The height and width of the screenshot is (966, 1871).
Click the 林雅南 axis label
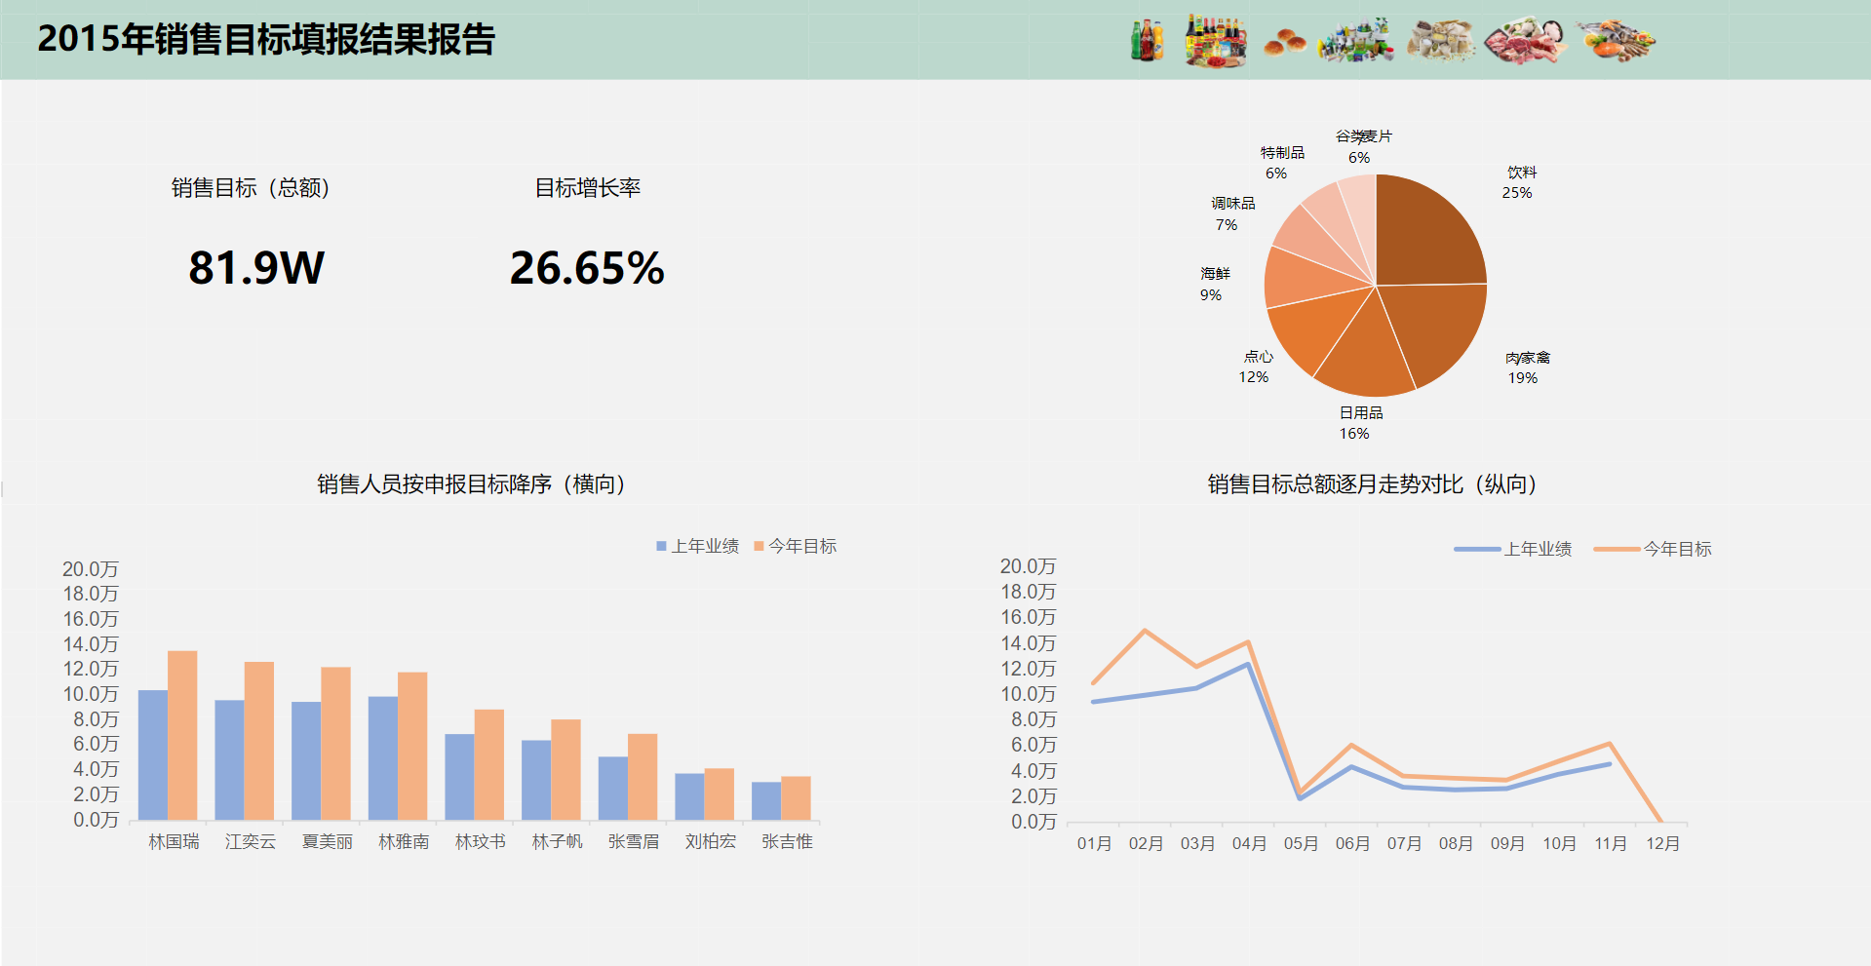[404, 841]
